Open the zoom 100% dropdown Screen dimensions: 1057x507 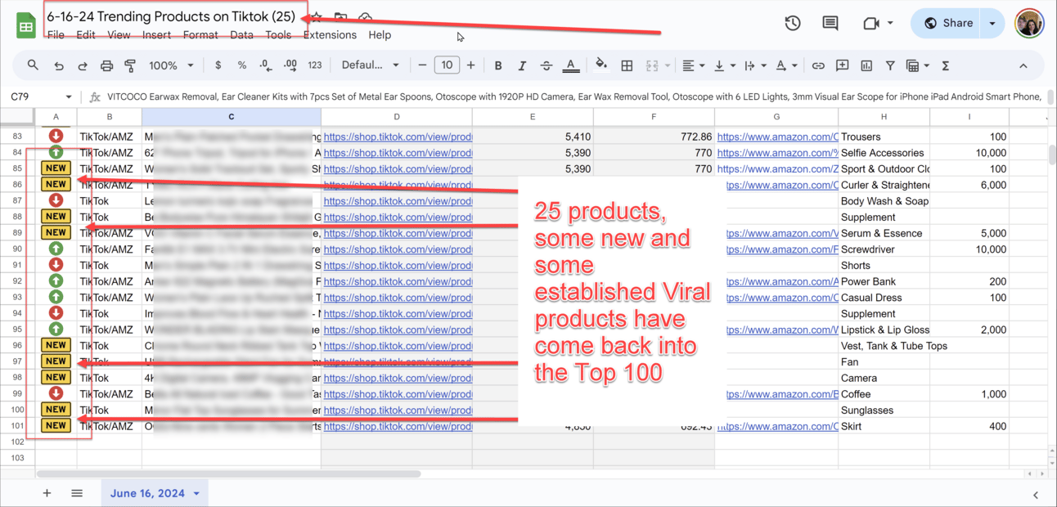pos(171,65)
